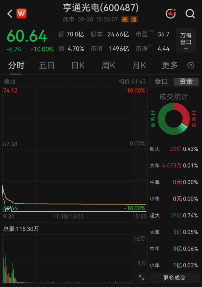
Task: Expand the 万得盘口 dropdown
Action: tap(186, 41)
